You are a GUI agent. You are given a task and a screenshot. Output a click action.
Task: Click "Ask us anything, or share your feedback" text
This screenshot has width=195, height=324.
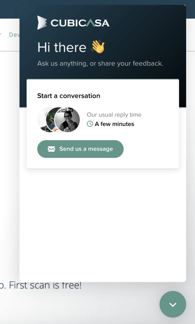click(100, 63)
